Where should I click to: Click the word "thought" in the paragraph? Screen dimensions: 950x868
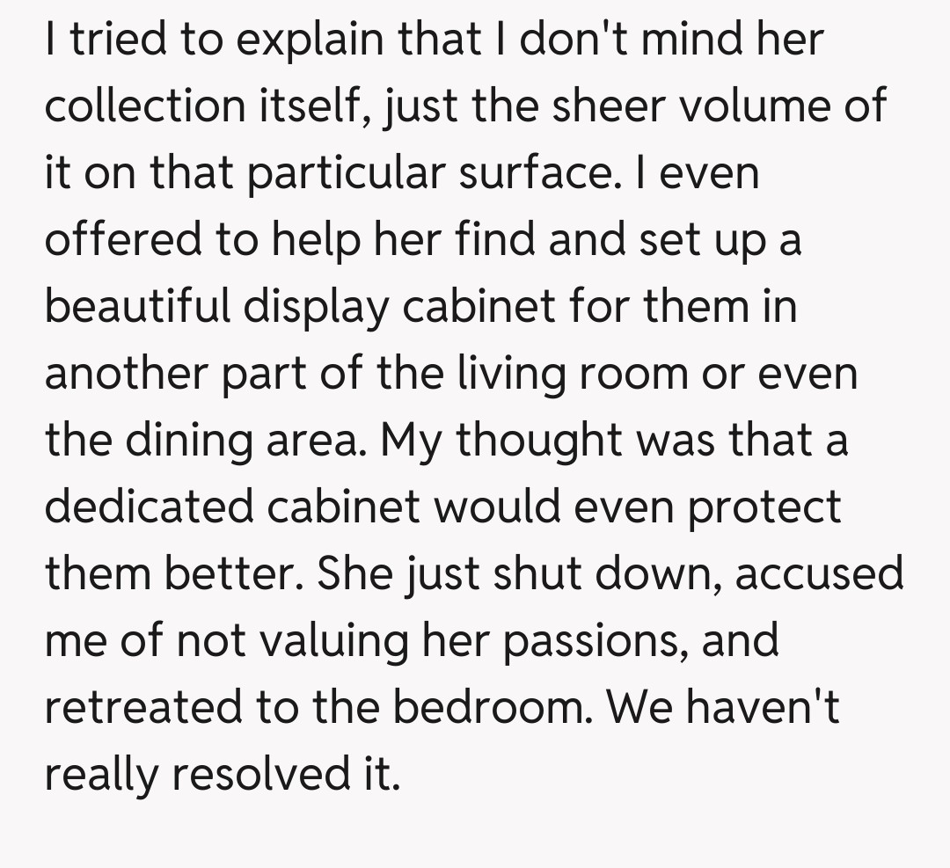(x=537, y=441)
